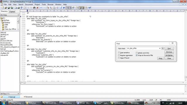Viewport: 187px width, 105px height.
Task: Uncheck Wrap at the end of file
Action: pyautogui.click(x=137, y=55)
